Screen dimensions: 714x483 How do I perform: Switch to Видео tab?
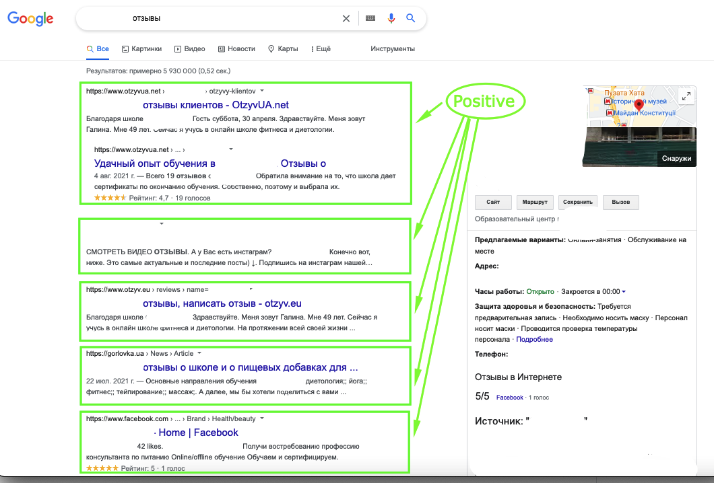coord(190,48)
